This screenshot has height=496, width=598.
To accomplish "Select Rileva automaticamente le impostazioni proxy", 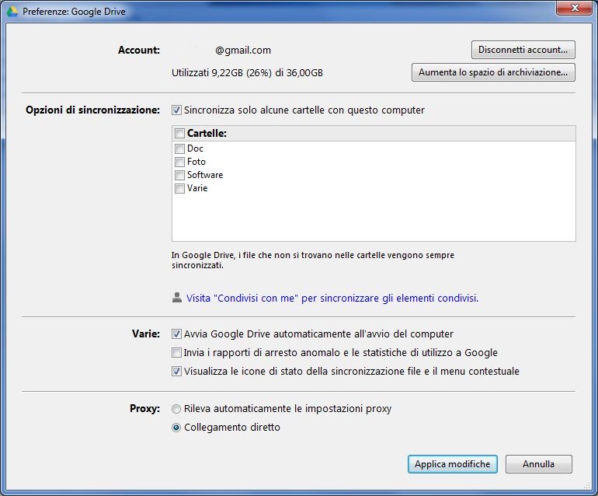I will (x=176, y=409).
